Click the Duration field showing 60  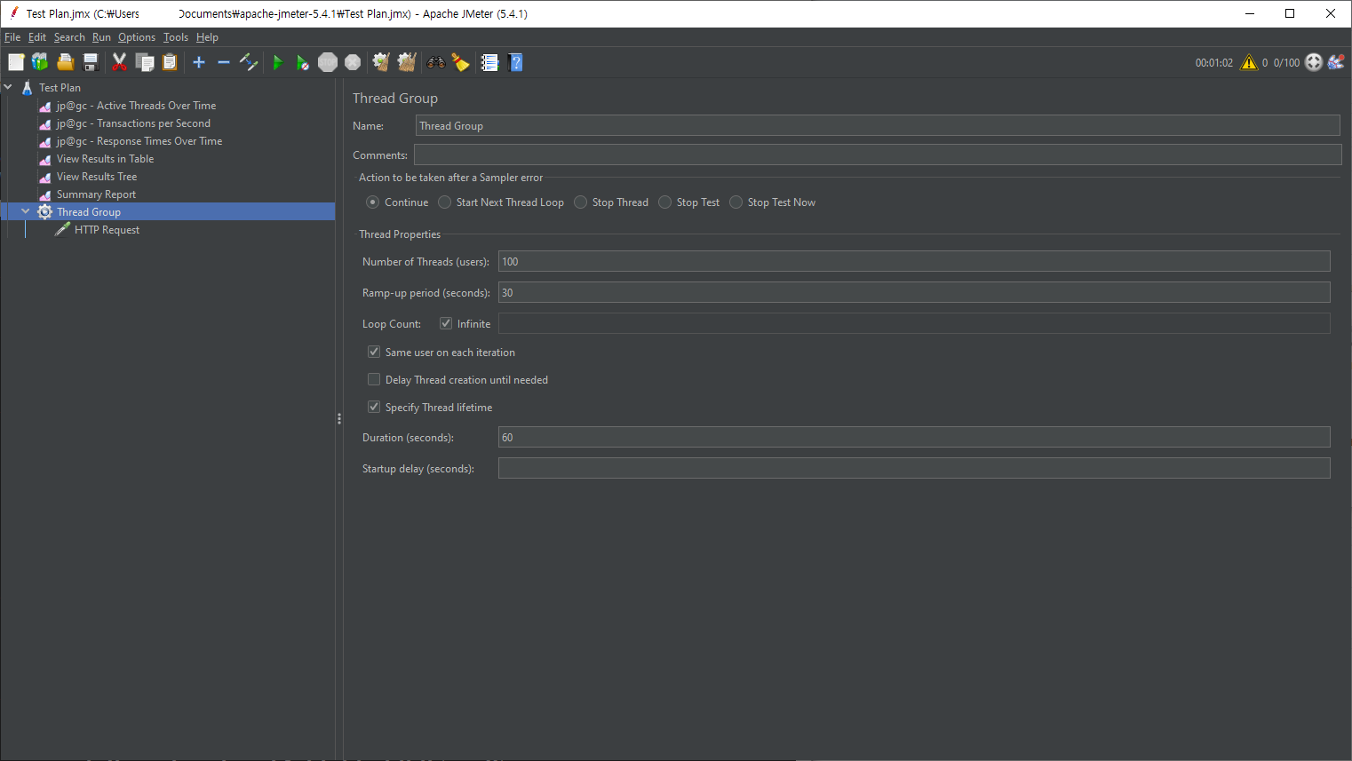(x=914, y=437)
